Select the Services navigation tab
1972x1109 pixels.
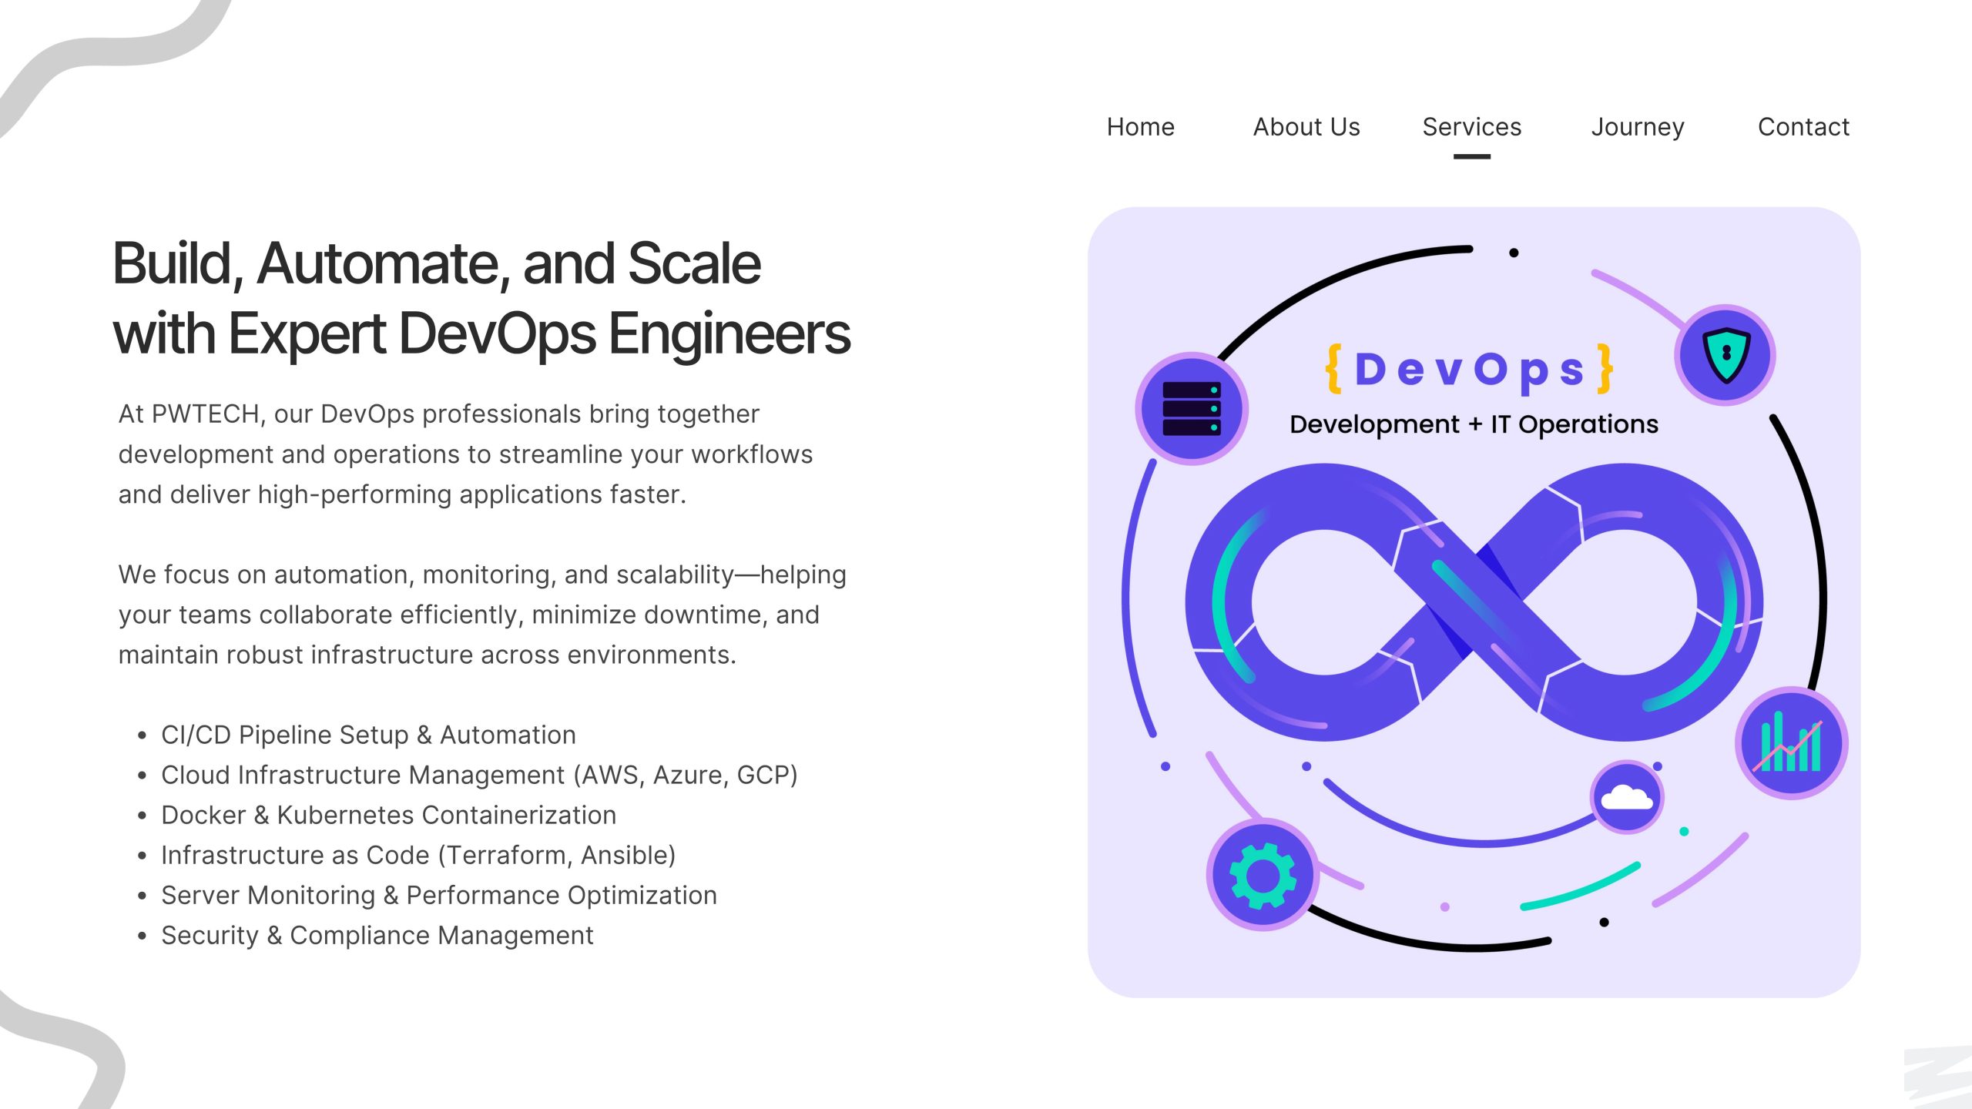click(1471, 127)
